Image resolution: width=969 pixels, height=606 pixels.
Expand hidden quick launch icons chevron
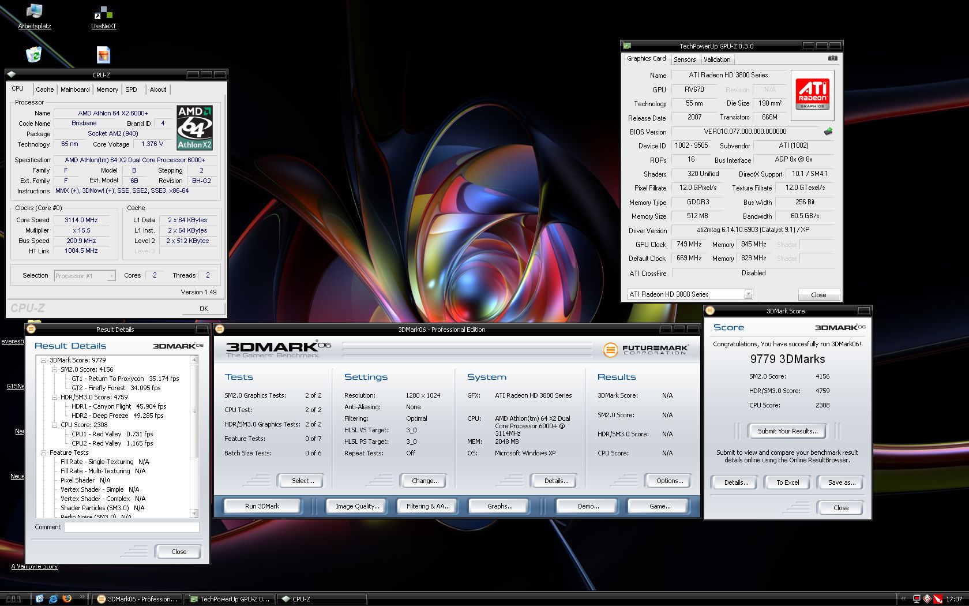tap(82, 597)
